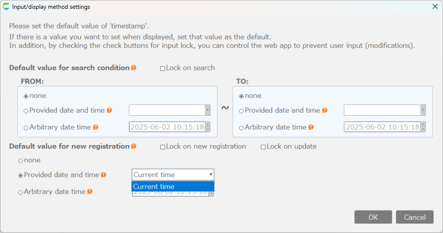Enable the Lock on search checkbox
Image resolution: width=443 pixels, height=233 pixels.
click(x=163, y=68)
